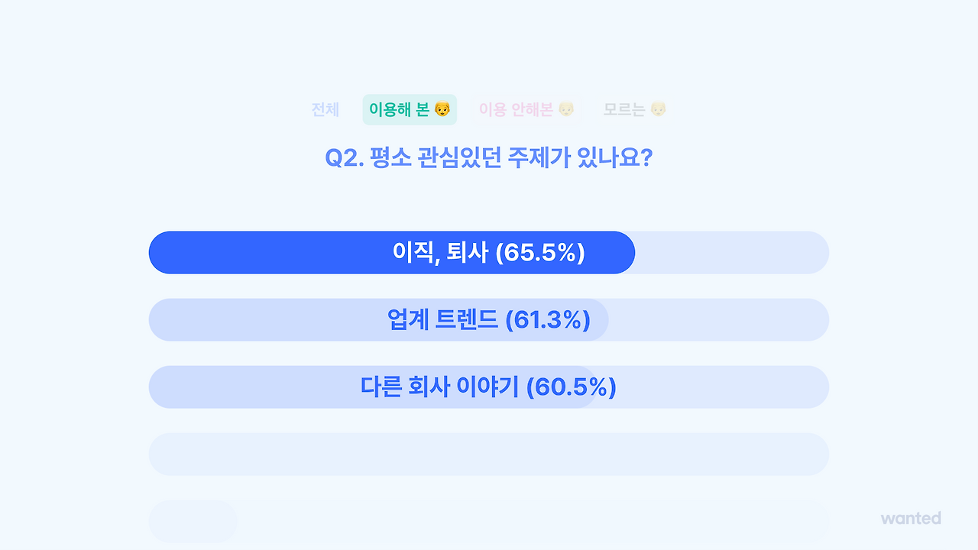Image resolution: width=978 pixels, height=550 pixels.
Task: Click the faded emoji next to 모르는
Action: (x=658, y=109)
